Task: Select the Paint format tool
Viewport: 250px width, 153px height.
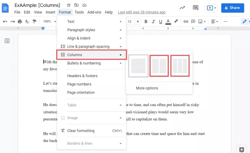Action: (x=34, y=21)
